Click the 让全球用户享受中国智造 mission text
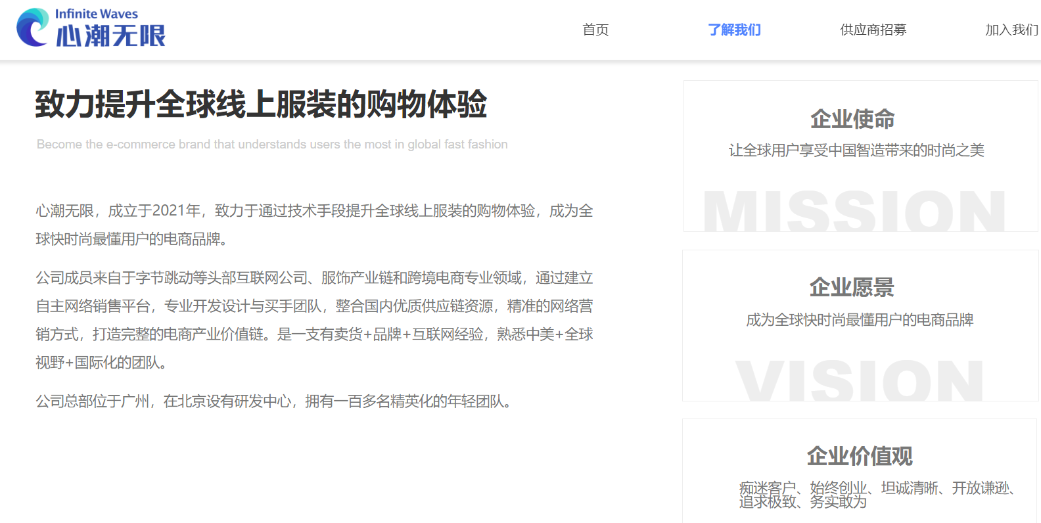 click(x=856, y=150)
